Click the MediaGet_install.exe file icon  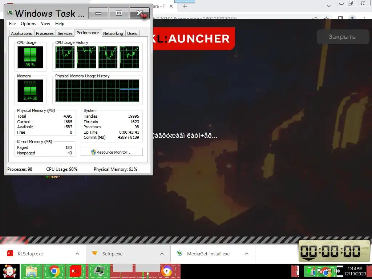(x=179, y=253)
